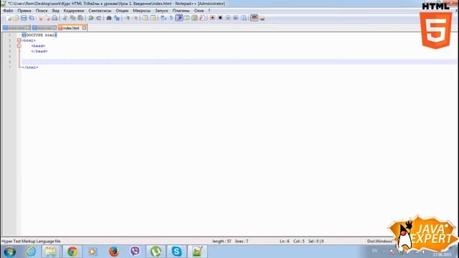The height and width of the screenshot is (258, 459).
Task: Switch to the second inactive document tab
Action: [x=44, y=28]
